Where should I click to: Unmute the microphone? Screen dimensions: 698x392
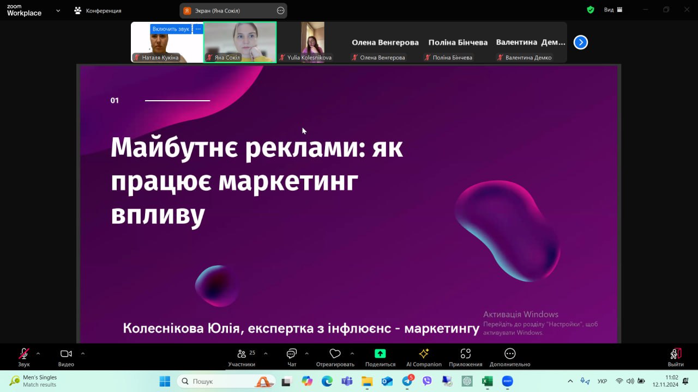click(x=24, y=357)
